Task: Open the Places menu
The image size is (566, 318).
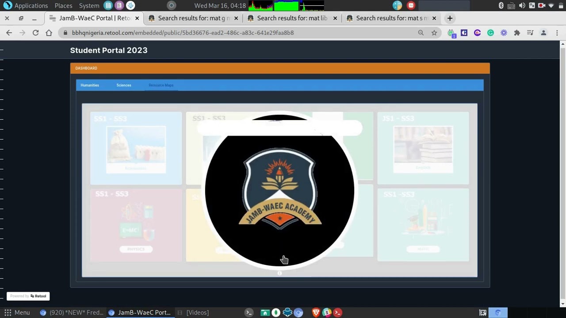Action: [x=63, y=5]
